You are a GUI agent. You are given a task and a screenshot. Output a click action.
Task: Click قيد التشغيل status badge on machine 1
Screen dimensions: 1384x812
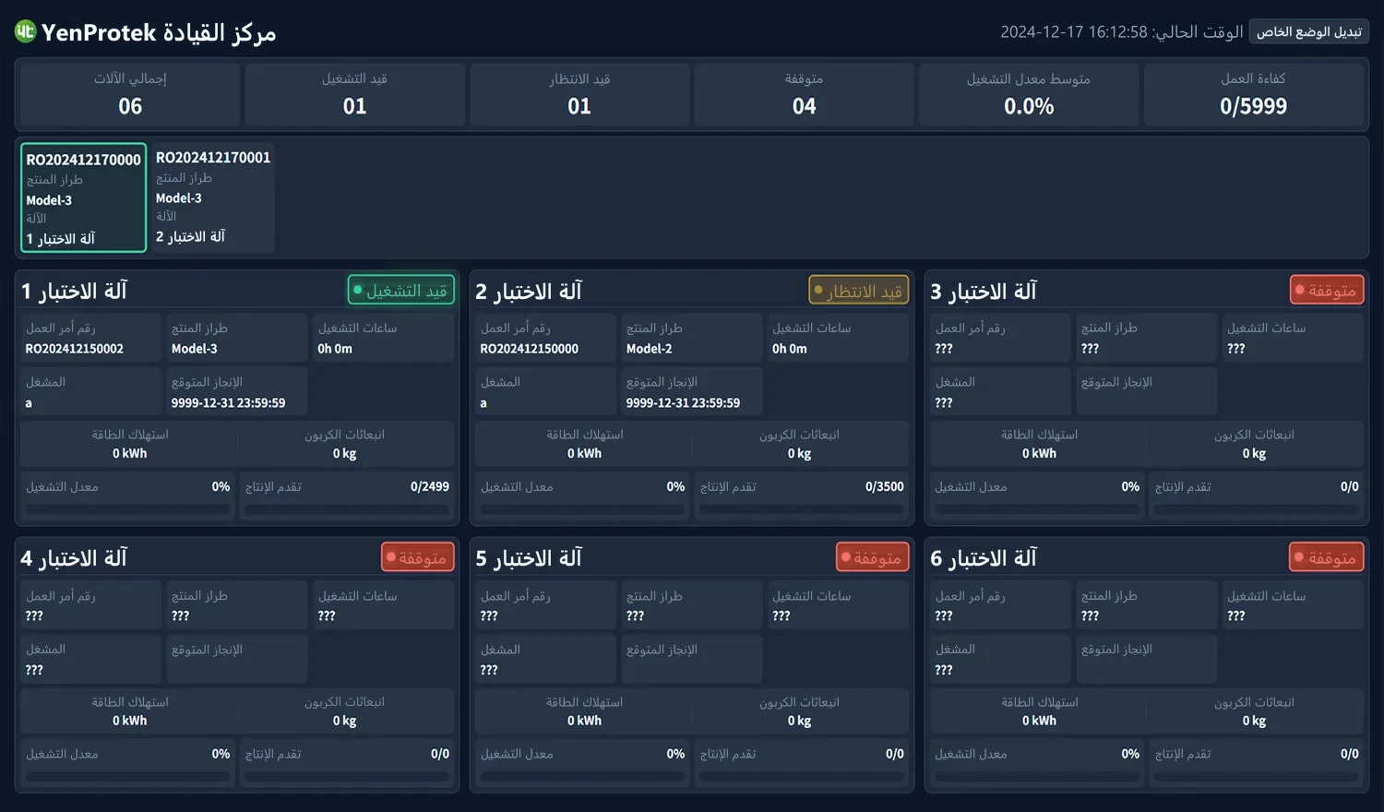401,290
